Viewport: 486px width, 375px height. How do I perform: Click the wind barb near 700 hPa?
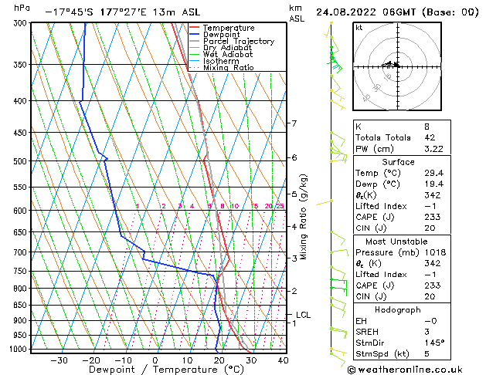click(338, 252)
